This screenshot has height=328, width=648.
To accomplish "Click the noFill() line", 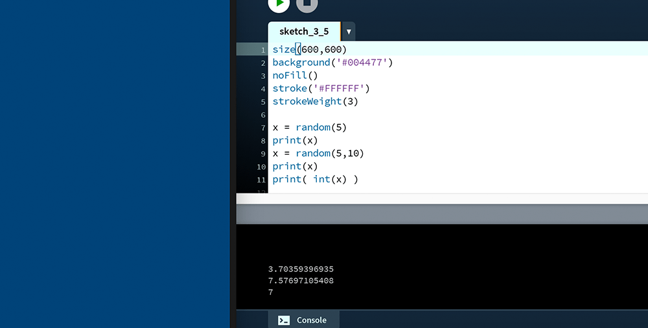I will [295, 76].
